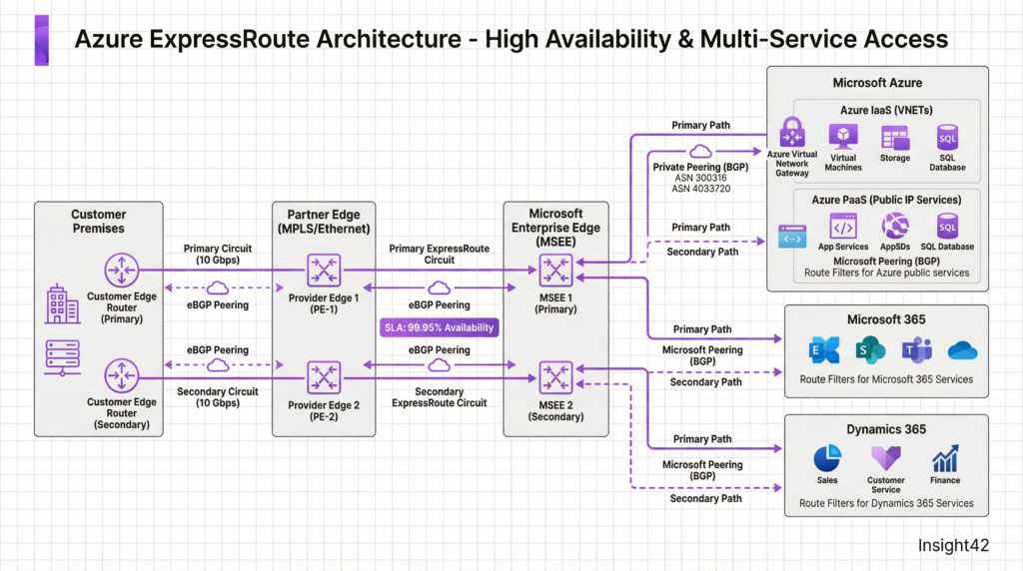This screenshot has width=1023, height=571.
Task: Select the App Services icon
Action: click(843, 226)
